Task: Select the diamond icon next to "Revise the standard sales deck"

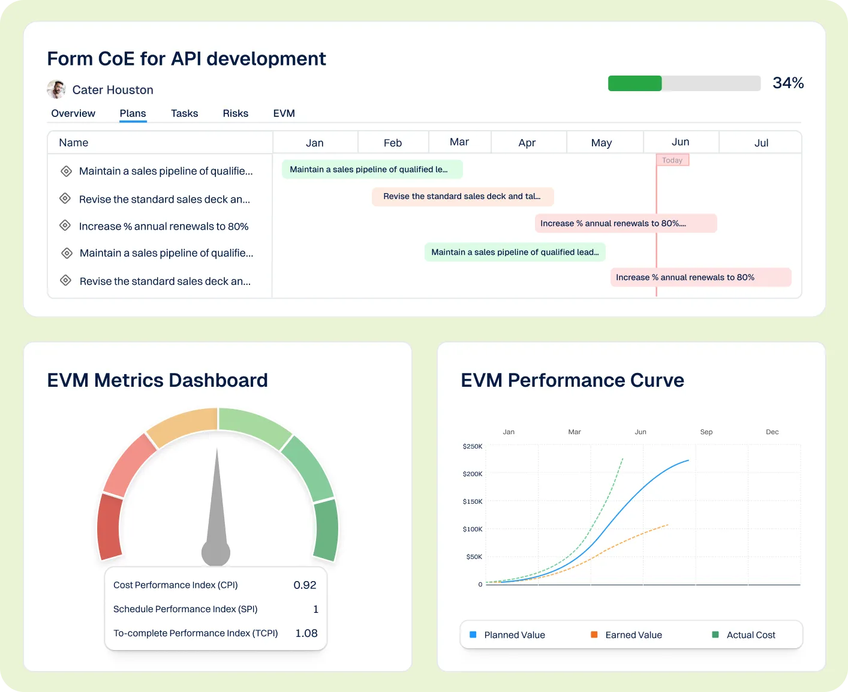Action: (x=65, y=198)
